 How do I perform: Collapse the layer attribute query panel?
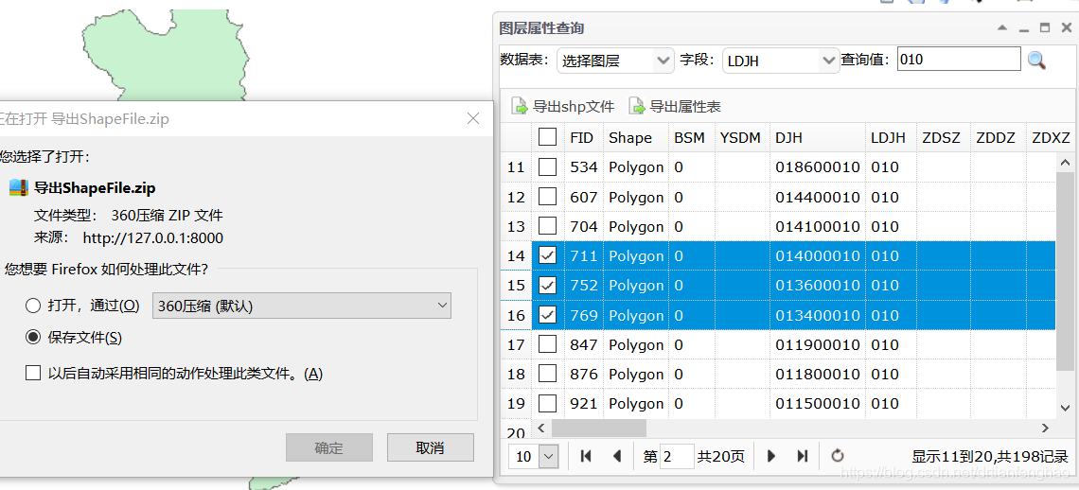(x=1001, y=28)
